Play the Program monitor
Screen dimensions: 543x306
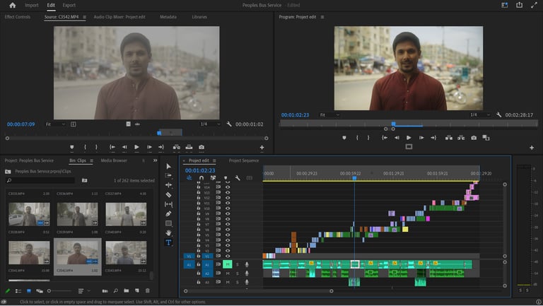coord(409,138)
